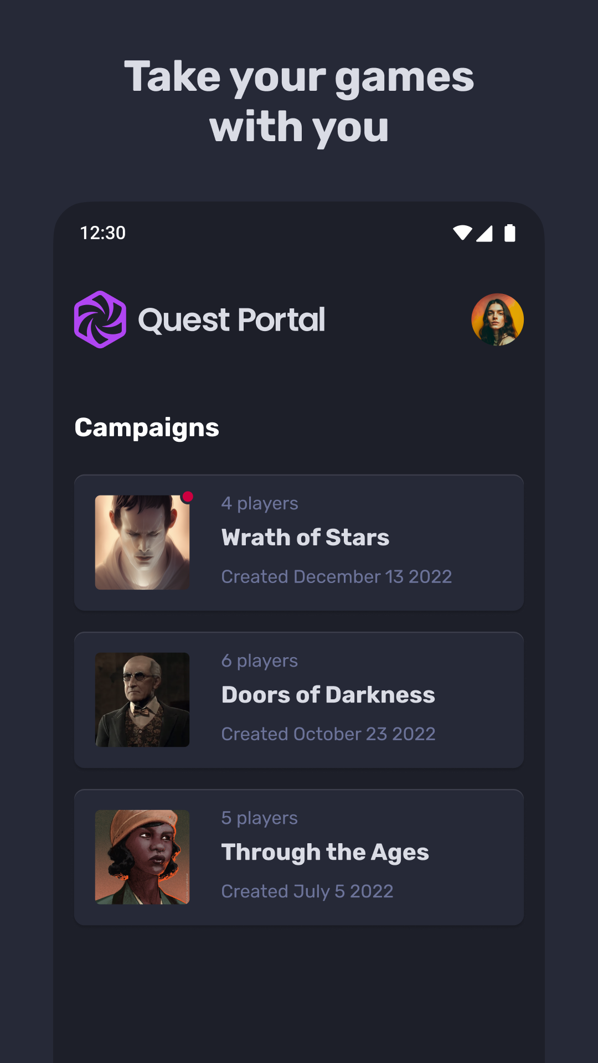
Task: Open the Through the Ages campaign thumbnail
Action: click(142, 857)
